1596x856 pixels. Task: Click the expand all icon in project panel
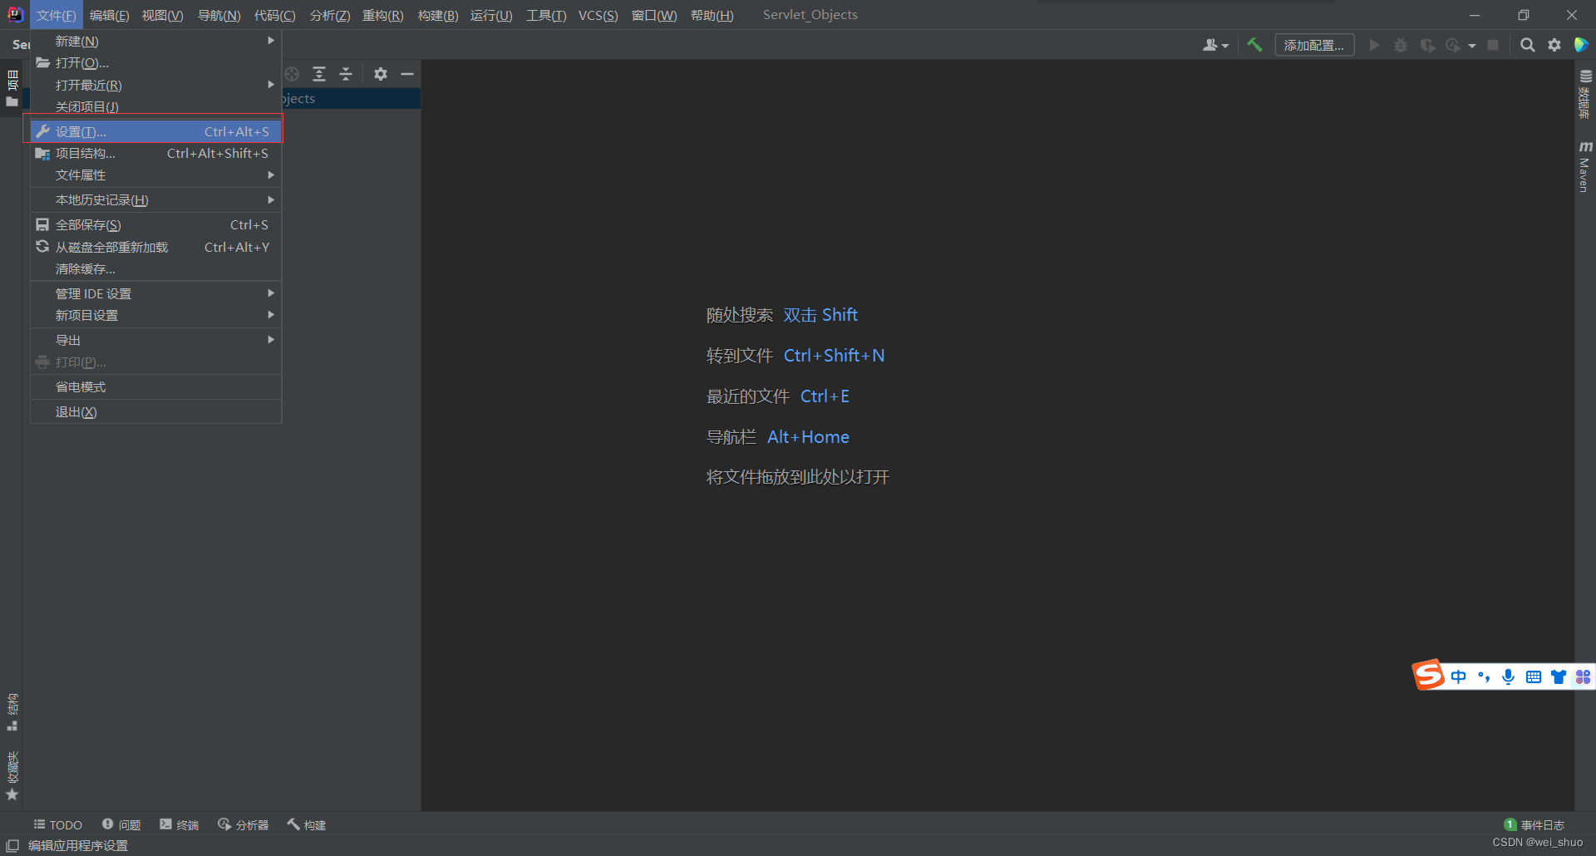(x=319, y=74)
